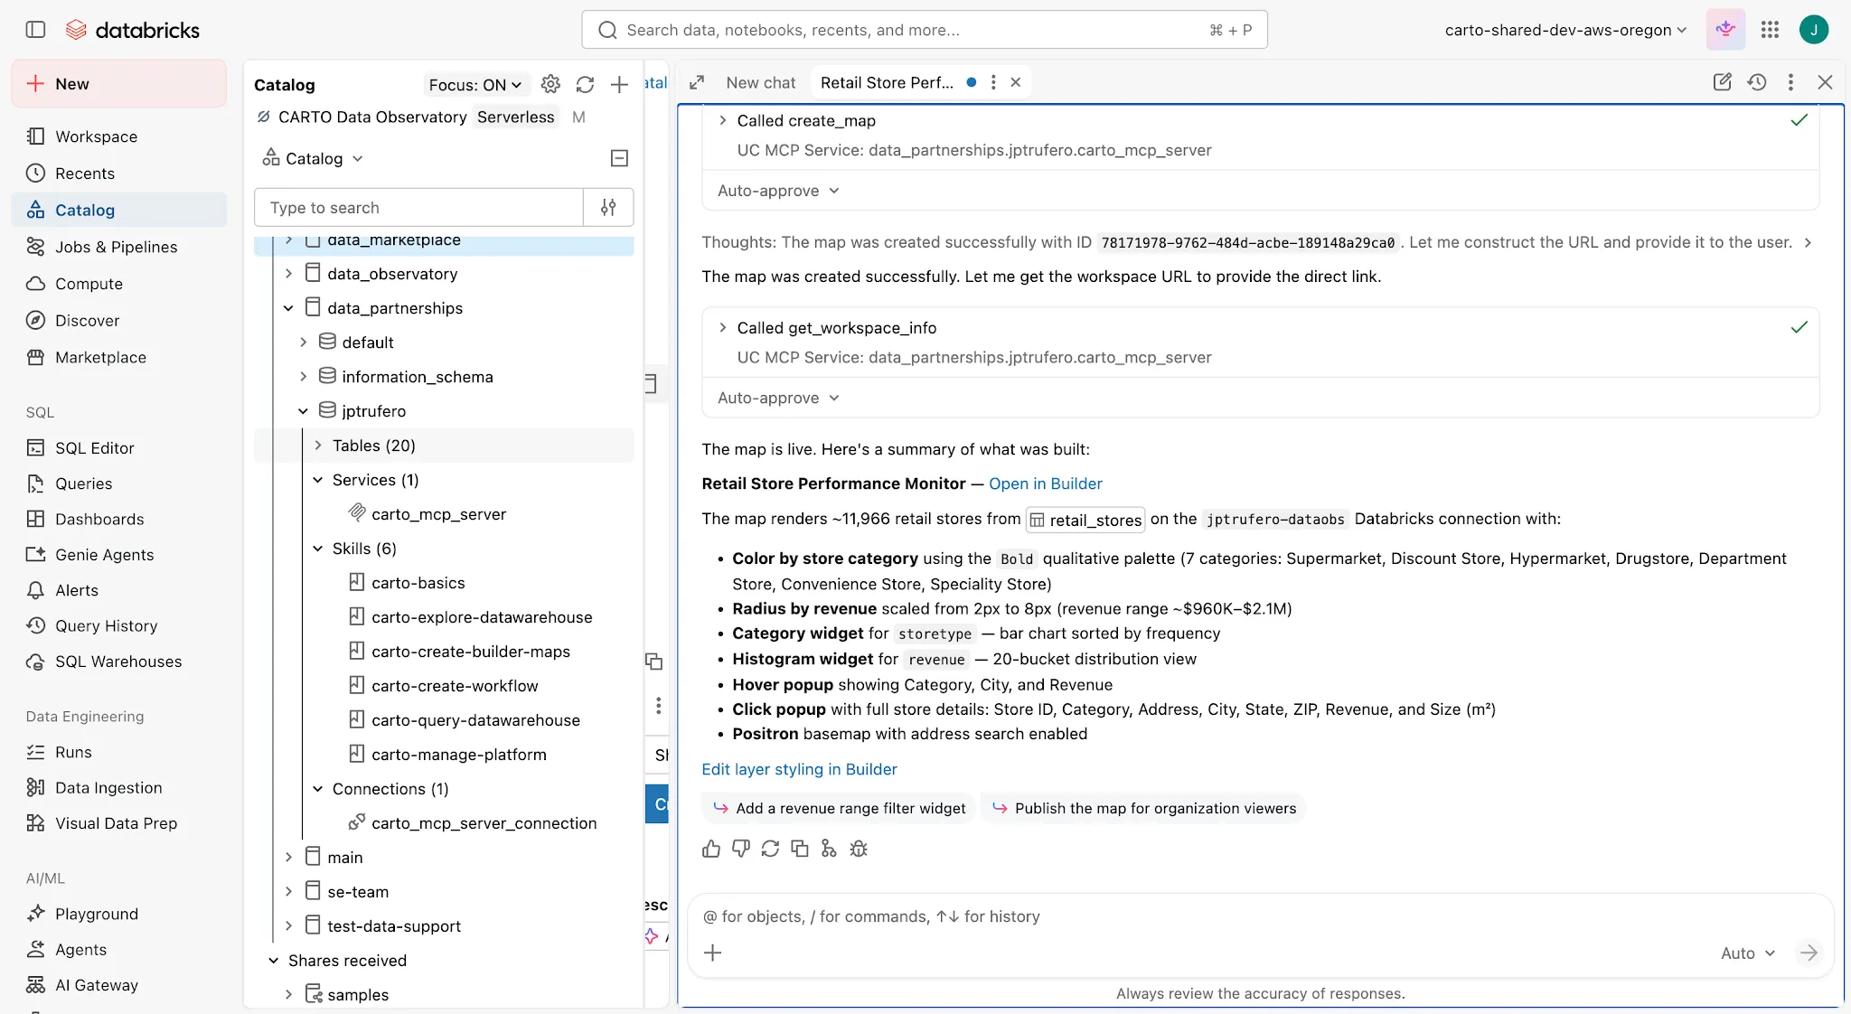Expand the data_observatory catalog

point(288,273)
